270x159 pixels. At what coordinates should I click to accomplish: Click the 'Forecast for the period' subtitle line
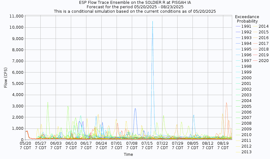coord(135,7)
